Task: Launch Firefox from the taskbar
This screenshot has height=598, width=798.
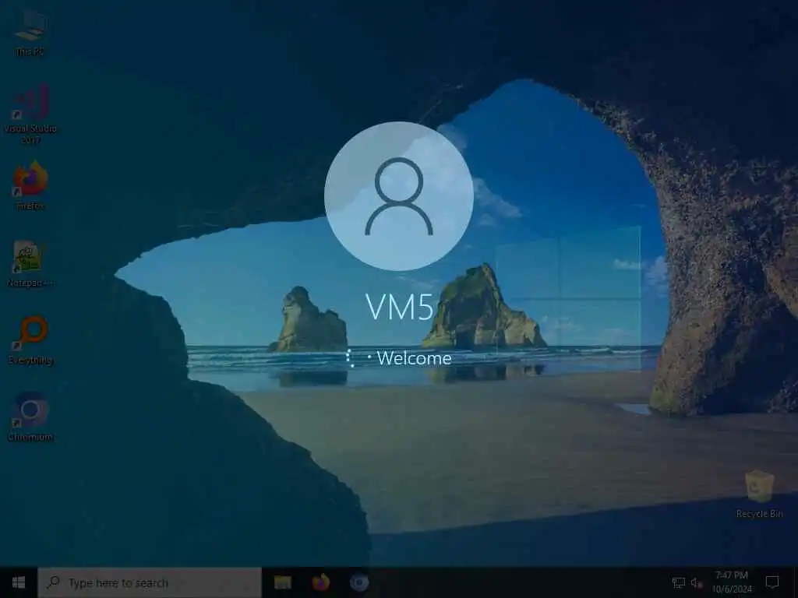Action: [320, 582]
